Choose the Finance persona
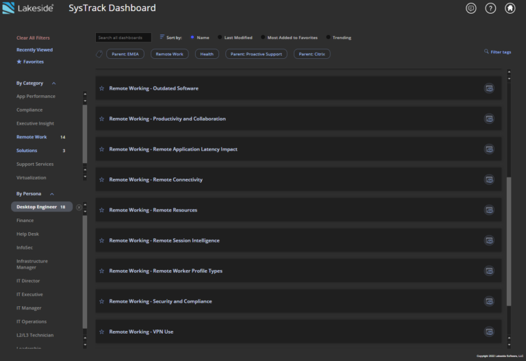The image size is (526, 361). tap(25, 221)
